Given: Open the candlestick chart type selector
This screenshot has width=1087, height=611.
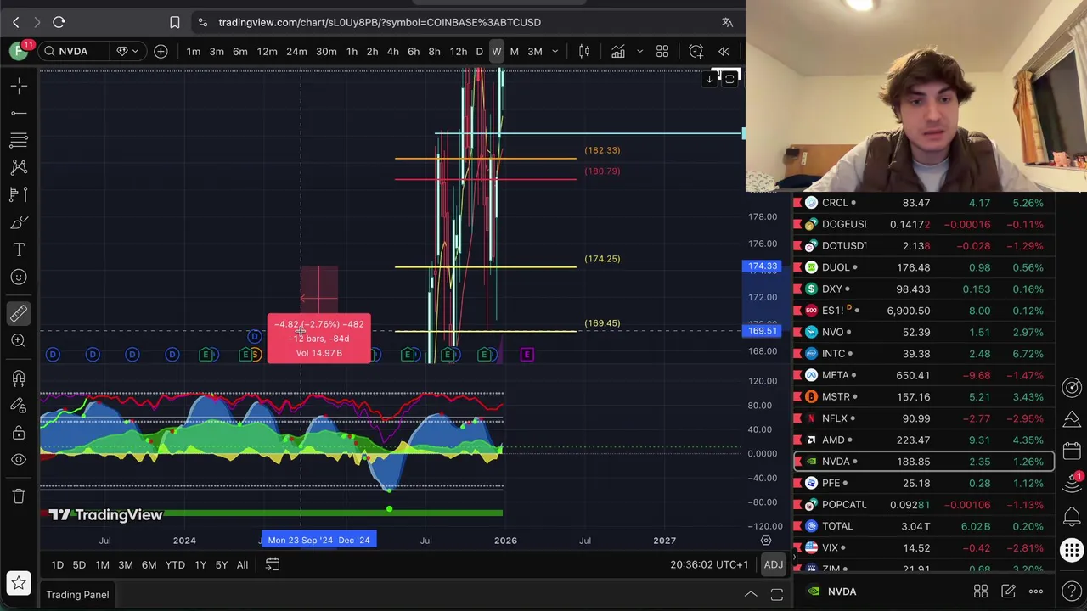Looking at the screenshot, I should [584, 52].
